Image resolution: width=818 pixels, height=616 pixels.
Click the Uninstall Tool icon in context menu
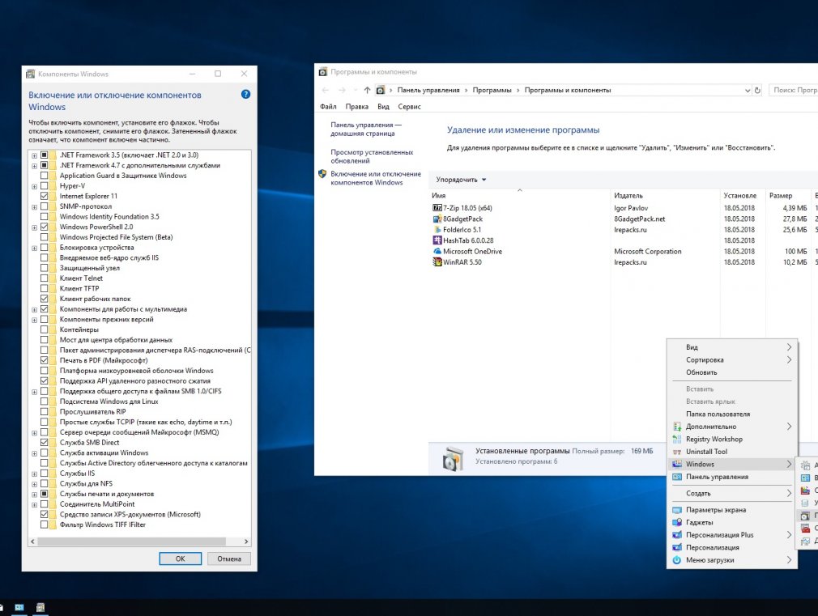tap(676, 452)
